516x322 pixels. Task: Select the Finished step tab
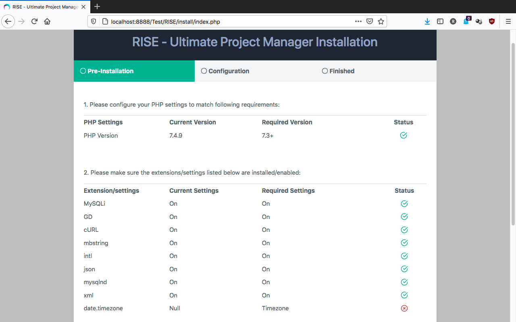376,71
